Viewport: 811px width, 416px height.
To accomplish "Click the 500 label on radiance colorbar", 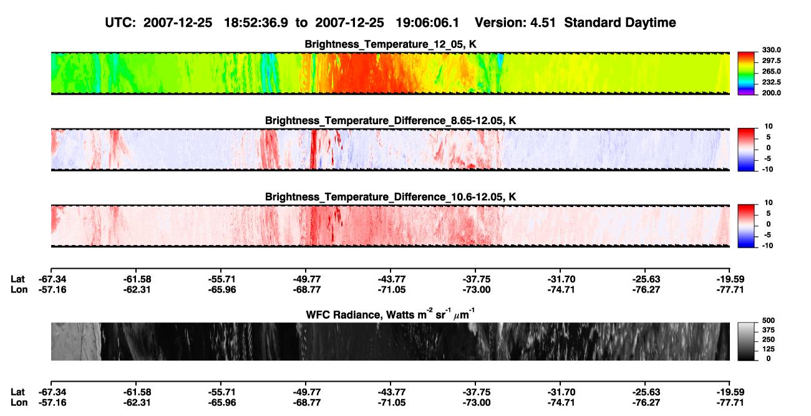I will (769, 321).
